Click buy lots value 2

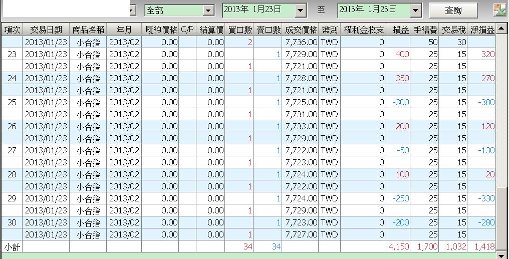click(x=250, y=42)
